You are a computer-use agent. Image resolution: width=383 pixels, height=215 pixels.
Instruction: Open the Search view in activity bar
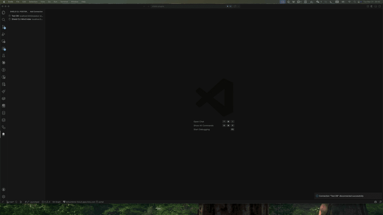tap(4, 20)
